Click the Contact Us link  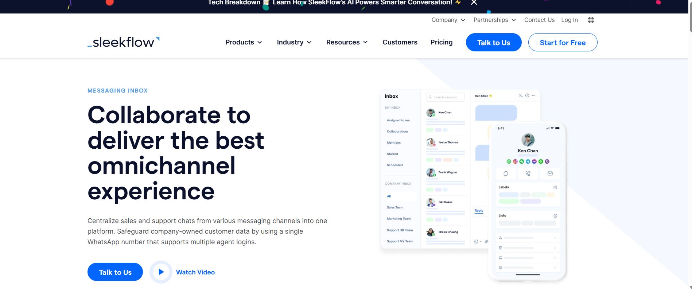tap(539, 20)
